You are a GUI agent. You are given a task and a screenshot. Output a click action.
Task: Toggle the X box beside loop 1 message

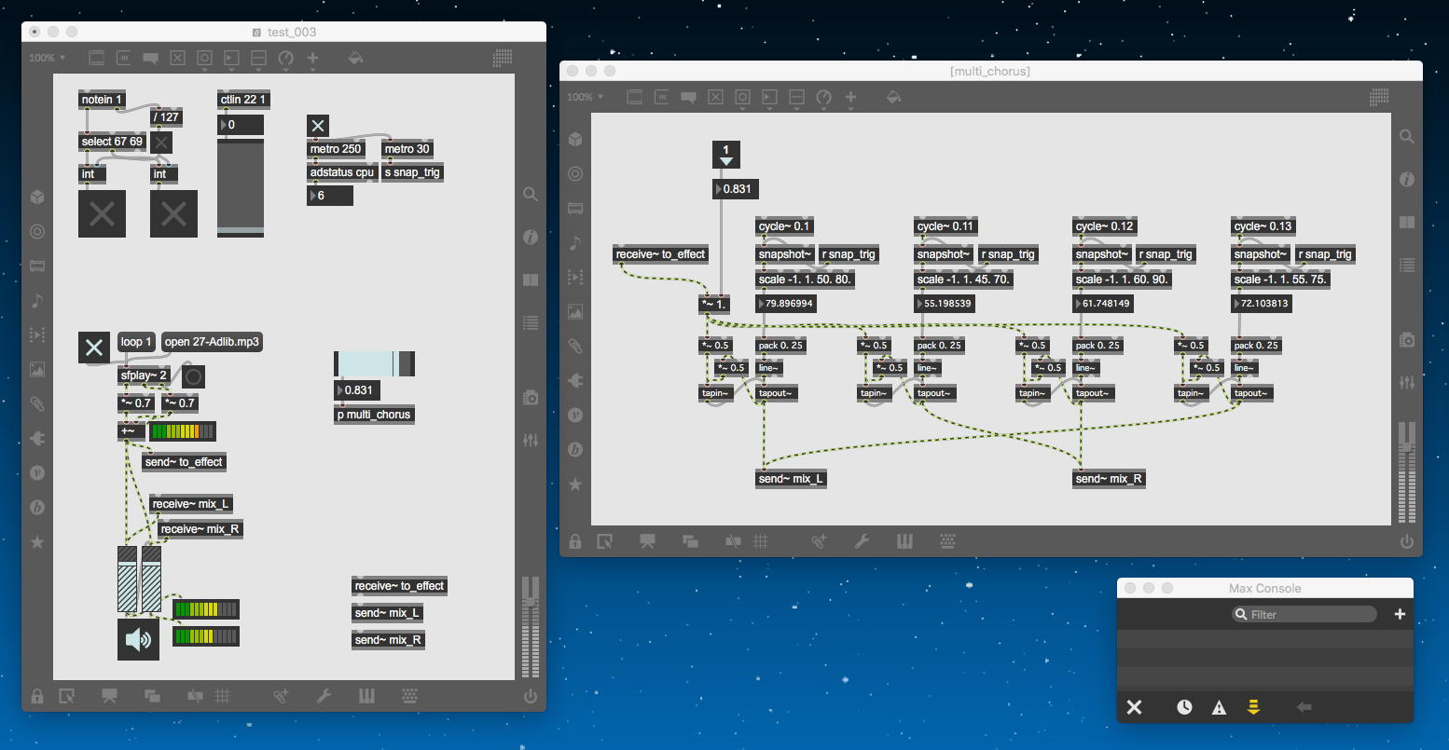(94, 348)
